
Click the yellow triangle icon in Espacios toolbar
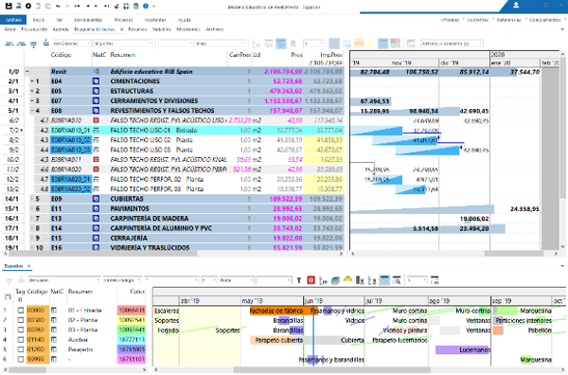(347, 279)
